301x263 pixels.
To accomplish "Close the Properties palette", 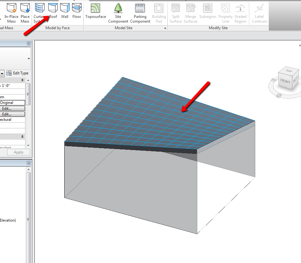I will (29, 44).
